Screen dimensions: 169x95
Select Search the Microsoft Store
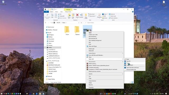click(x=134, y=68)
